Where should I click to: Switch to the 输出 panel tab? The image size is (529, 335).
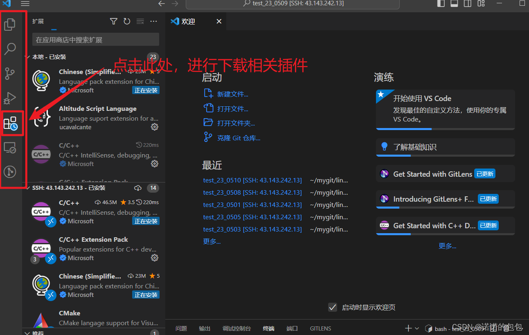205,328
